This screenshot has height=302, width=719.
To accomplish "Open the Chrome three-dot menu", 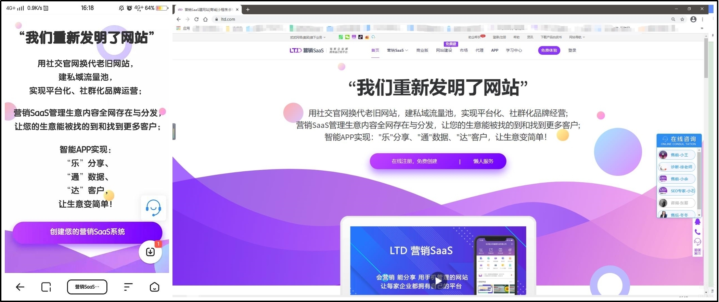I will click(x=703, y=19).
